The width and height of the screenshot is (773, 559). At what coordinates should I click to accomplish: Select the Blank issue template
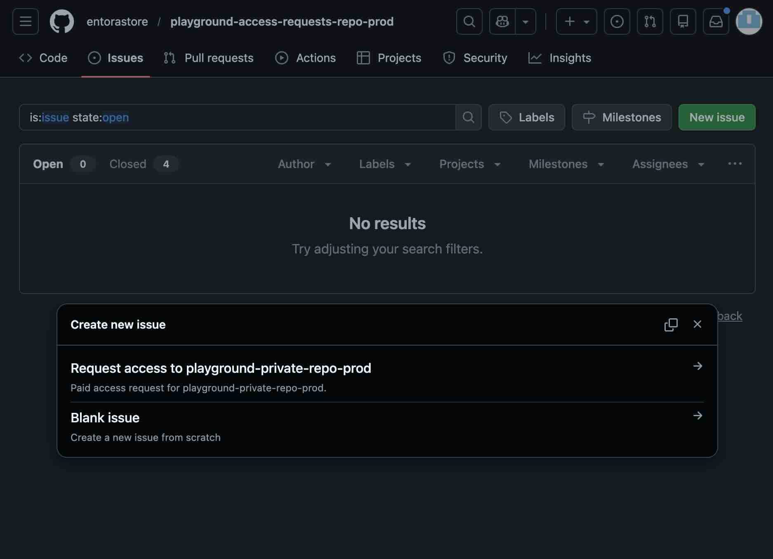[105, 417]
